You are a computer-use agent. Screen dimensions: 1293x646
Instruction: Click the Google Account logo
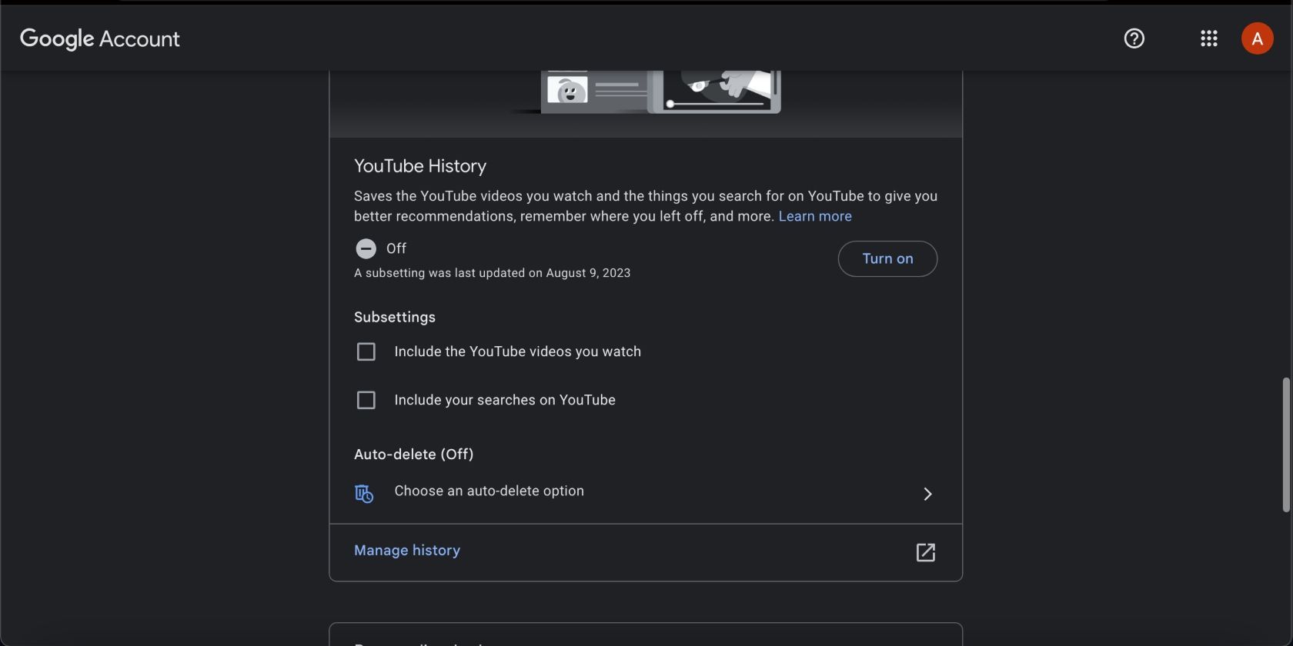tap(99, 38)
